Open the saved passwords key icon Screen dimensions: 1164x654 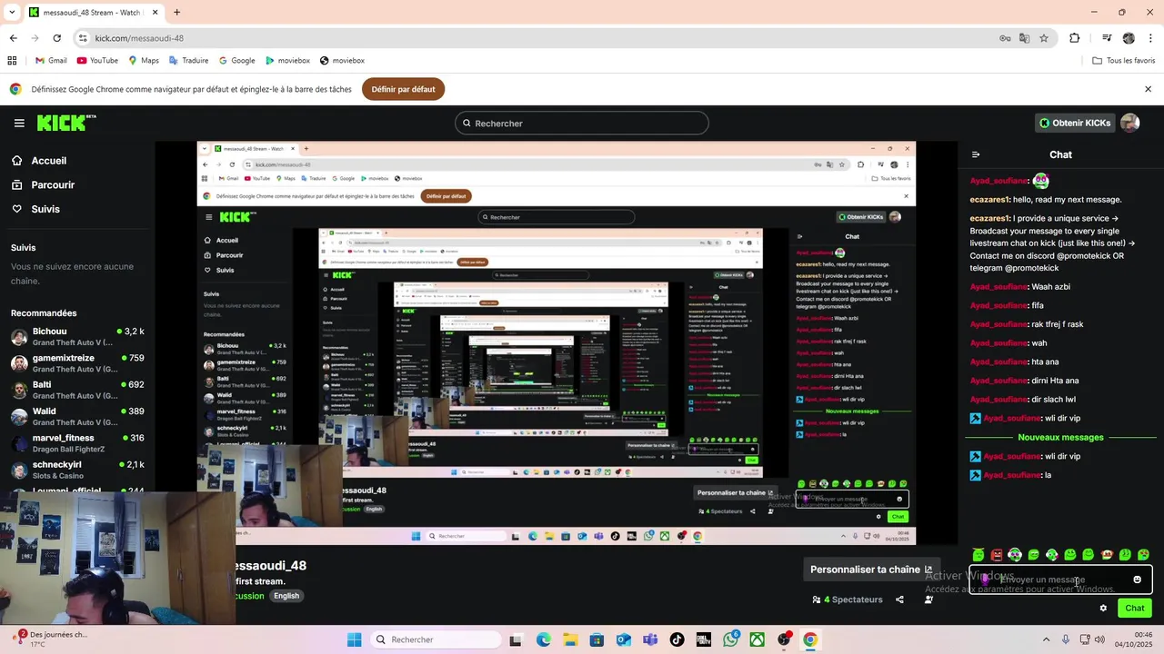point(1005,38)
